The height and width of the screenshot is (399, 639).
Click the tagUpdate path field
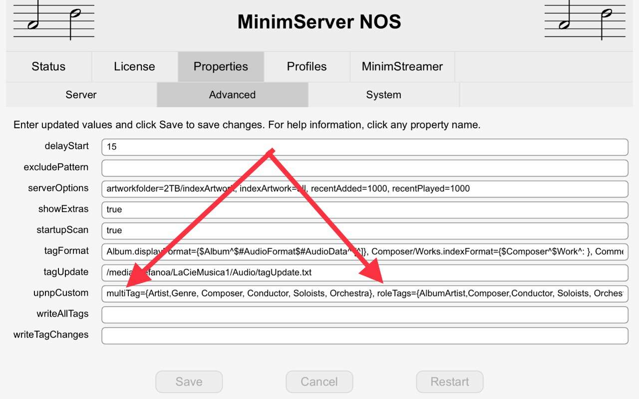(364, 273)
